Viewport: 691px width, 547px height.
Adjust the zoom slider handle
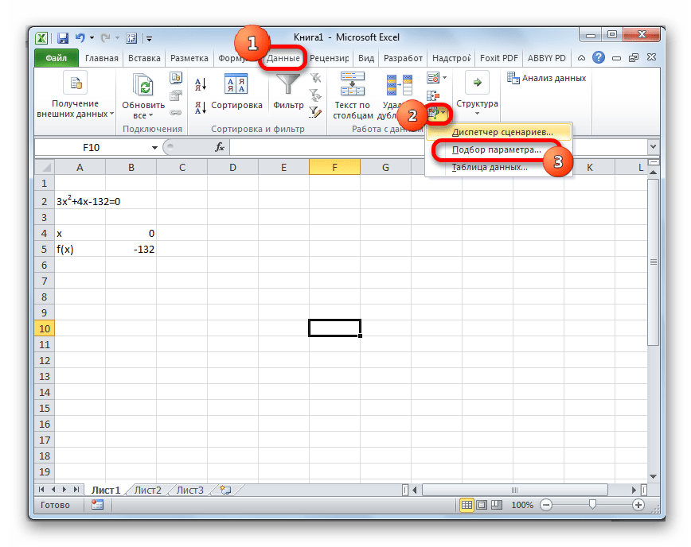[x=592, y=504]
